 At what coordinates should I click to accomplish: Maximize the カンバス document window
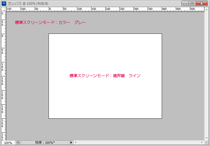pyautogui.click(x=192, y=3)
